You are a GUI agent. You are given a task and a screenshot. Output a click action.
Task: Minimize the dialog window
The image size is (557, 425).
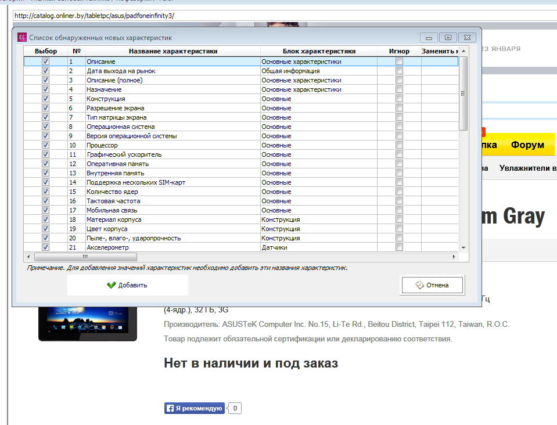pos(429,37)
